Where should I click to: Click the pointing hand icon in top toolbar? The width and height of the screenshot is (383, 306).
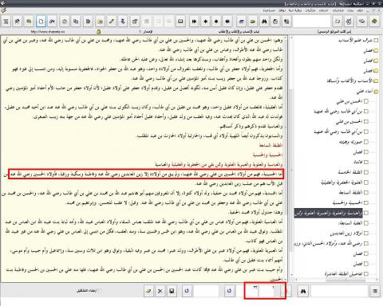click(x=361, y=22)
